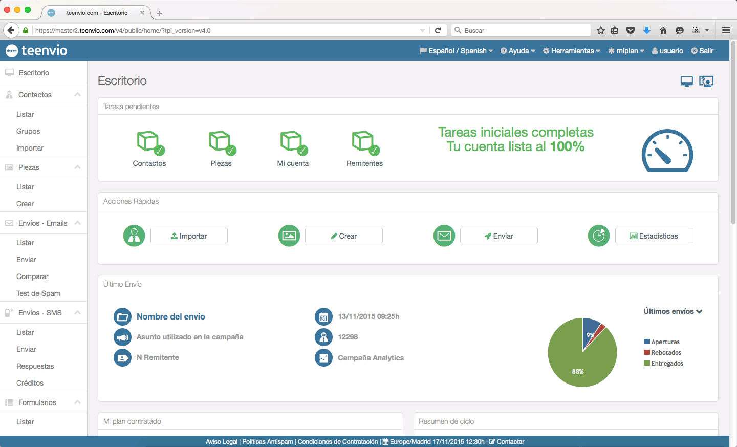The image size is (737, 447).
Task: Open the Ayuda menu
Action: [517, 50]
